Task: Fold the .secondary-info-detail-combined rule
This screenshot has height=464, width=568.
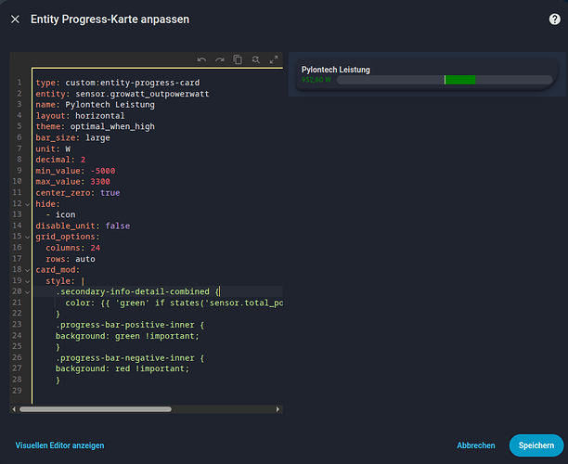Action: 28,291
